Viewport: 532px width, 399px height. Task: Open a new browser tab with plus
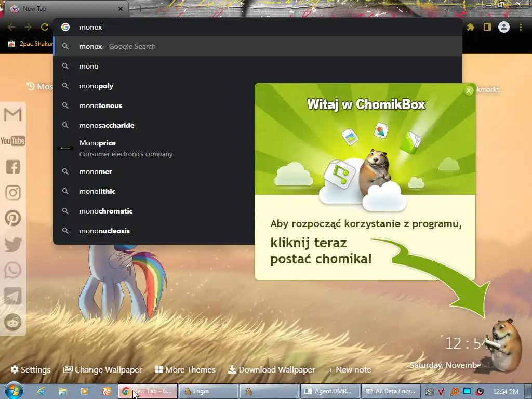pos(139,9)
